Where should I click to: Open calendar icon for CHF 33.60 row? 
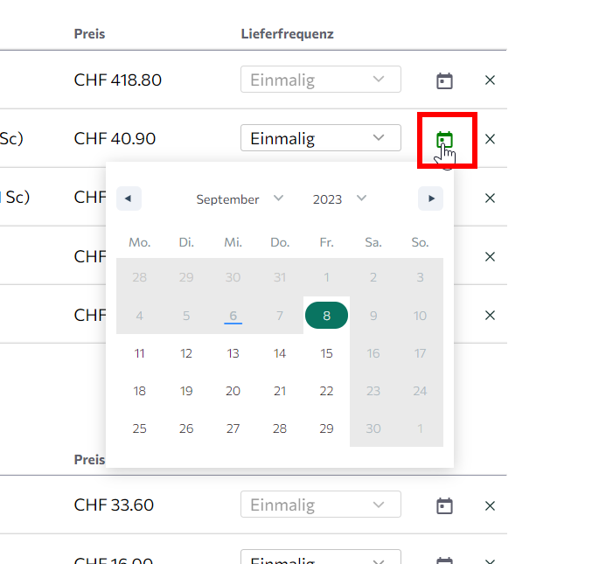[445, 505]
